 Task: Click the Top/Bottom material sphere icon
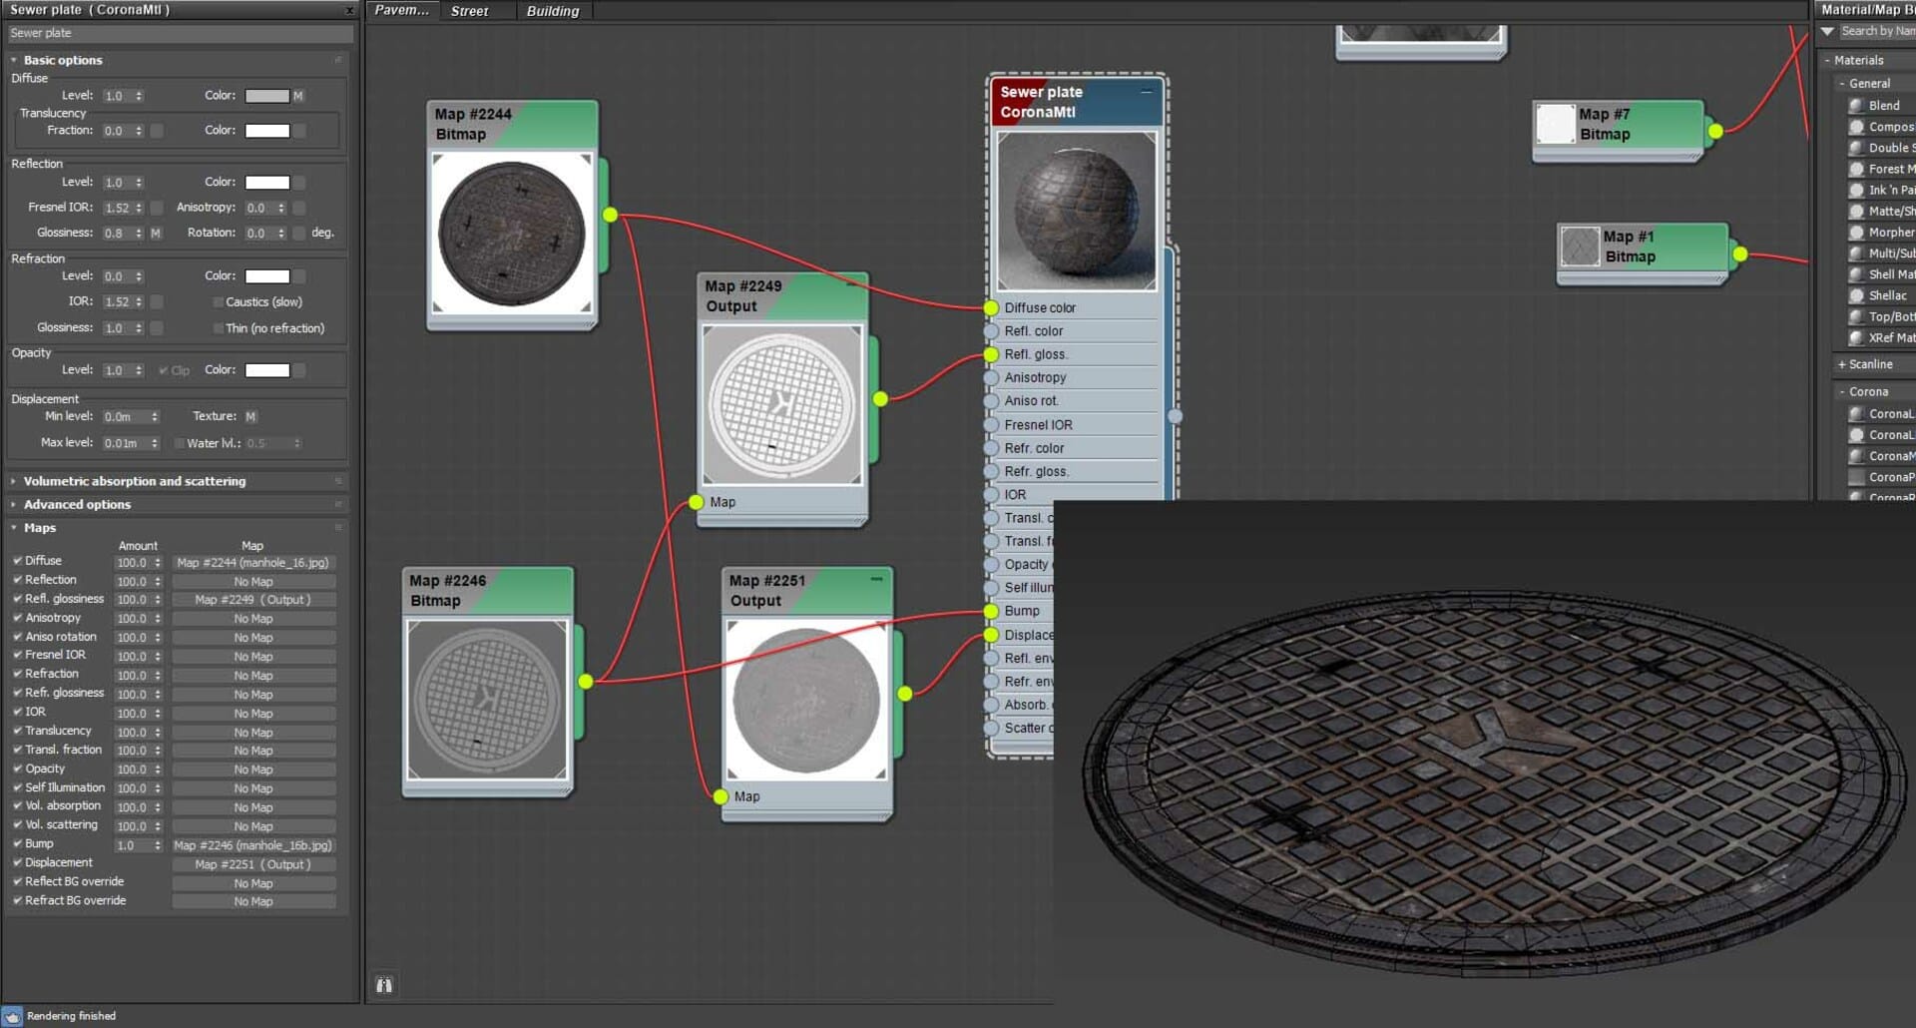point(1856,316)
